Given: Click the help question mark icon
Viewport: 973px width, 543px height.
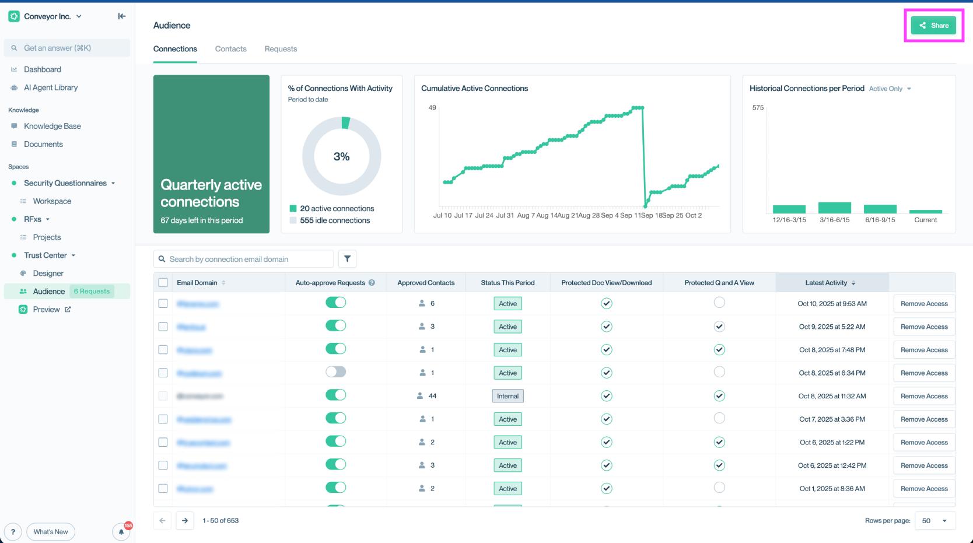Looking at the screenshot, I should click(x=13, y=532).
